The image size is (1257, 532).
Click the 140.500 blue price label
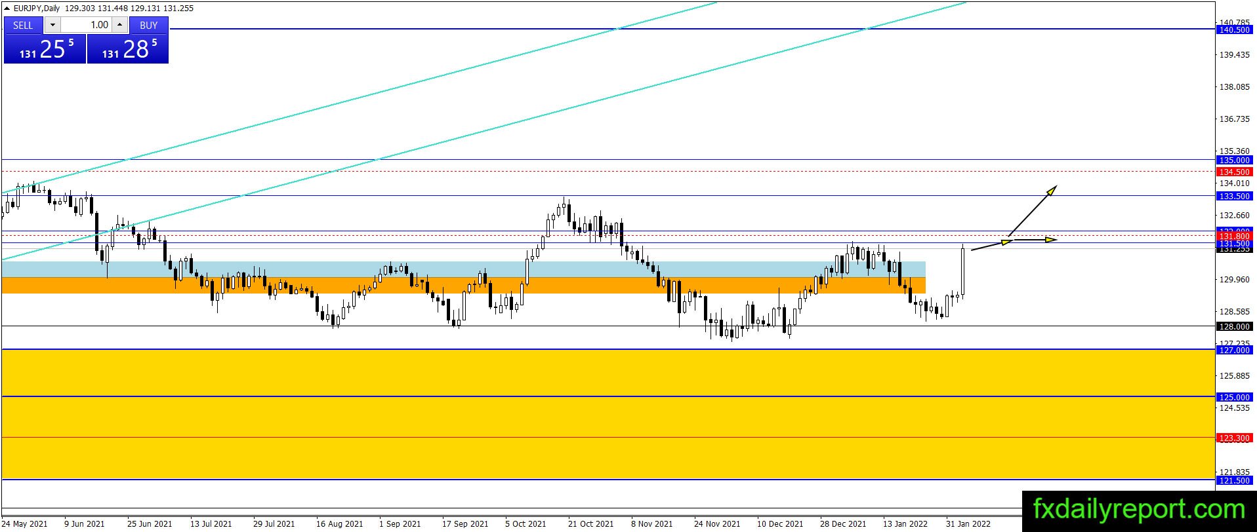tap(1233, 30)
